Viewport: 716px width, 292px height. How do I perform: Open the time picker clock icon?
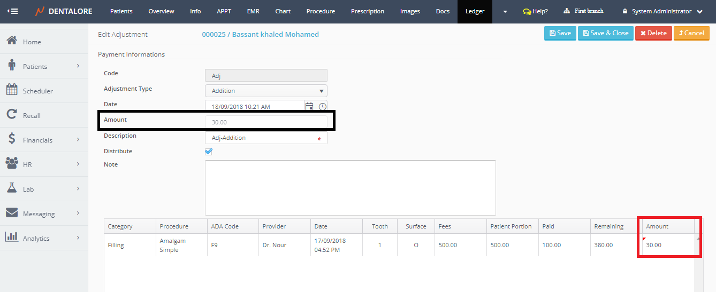(322, 106)
